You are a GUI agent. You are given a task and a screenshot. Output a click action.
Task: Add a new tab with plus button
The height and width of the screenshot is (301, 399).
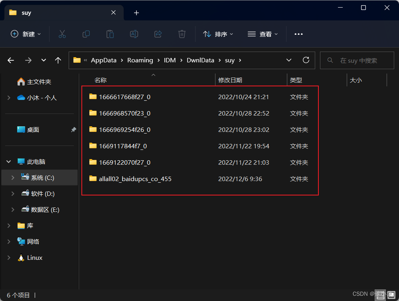[136, 13]
